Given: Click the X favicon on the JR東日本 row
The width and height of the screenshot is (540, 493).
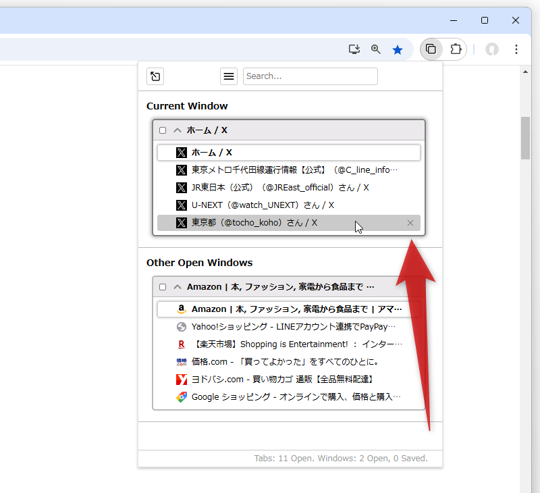Looking at the screenshot, I should pos(182,188).
